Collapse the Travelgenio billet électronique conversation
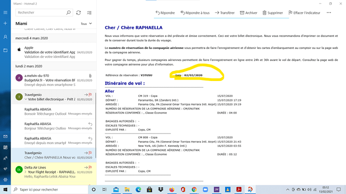346x194 pixels. click(26, 99)
